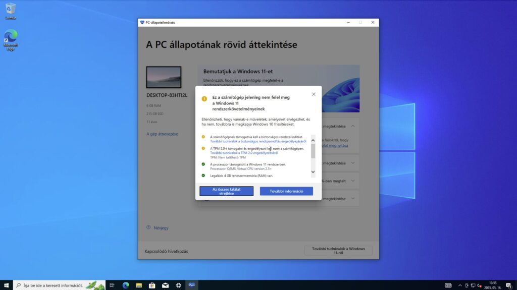This screenshot has height=290, width=517.
Task: Click the 'DESKTOP-83HTI2L' computer name
Action: 167,95
